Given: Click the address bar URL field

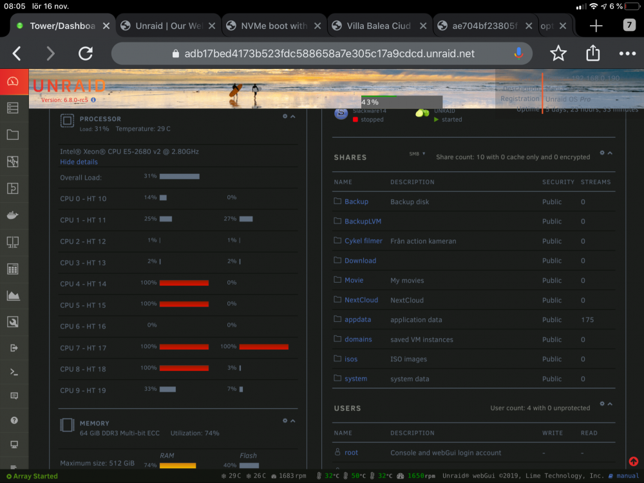Looking at the screenshot, I should 321,53.
